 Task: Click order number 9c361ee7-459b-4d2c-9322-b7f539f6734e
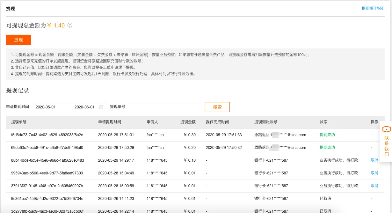point(47,199)
